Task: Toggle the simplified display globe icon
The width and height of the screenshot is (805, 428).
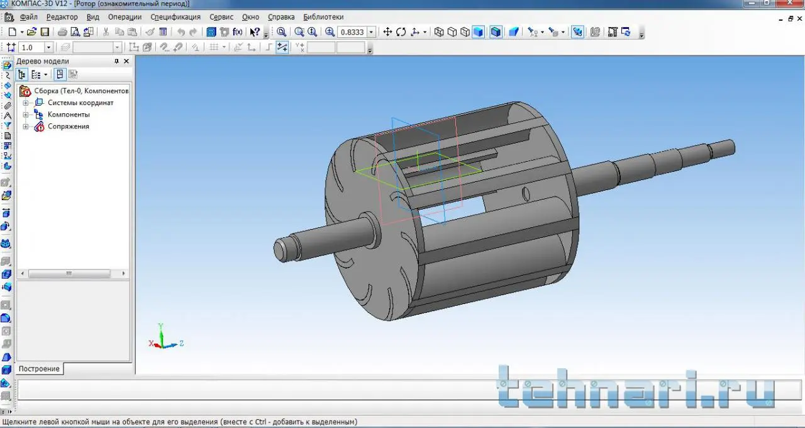Action: [x=577, y=31]
